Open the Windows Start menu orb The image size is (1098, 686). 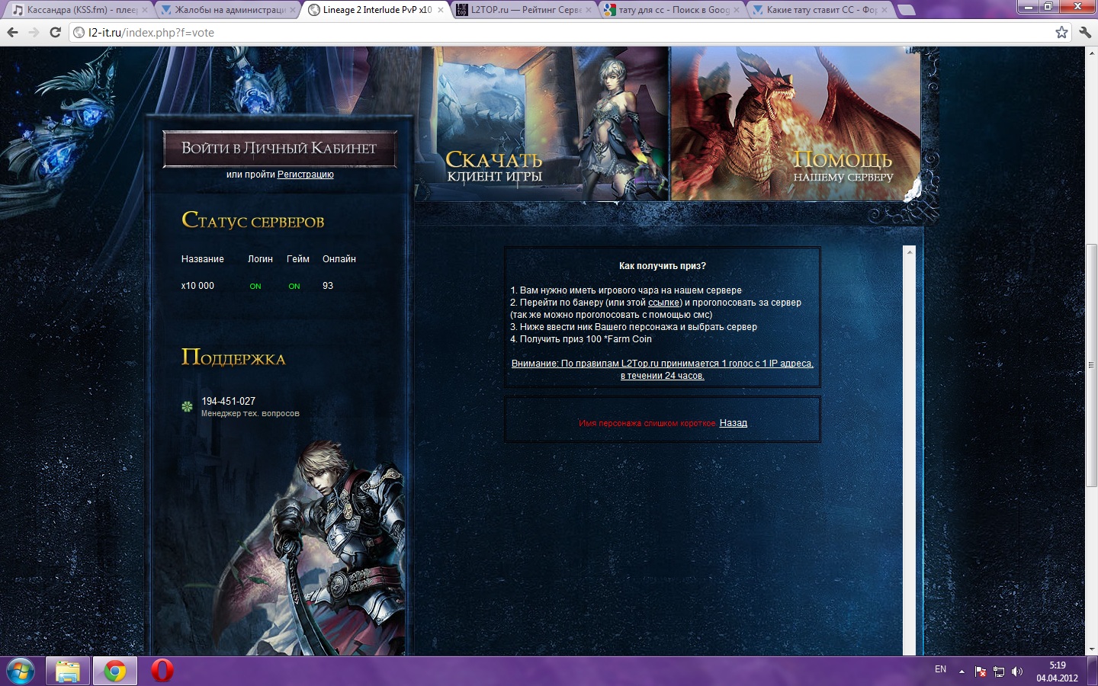[21, 672]
